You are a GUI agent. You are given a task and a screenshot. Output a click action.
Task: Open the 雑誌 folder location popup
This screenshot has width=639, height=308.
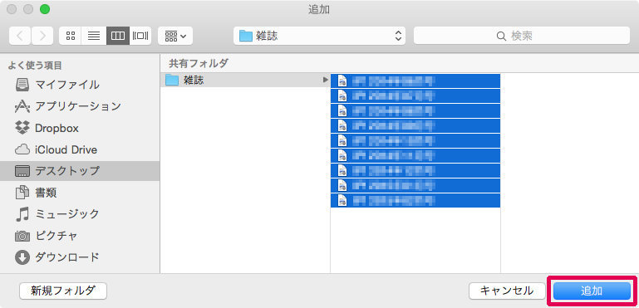pyautogui.click(x=319, y=36)
